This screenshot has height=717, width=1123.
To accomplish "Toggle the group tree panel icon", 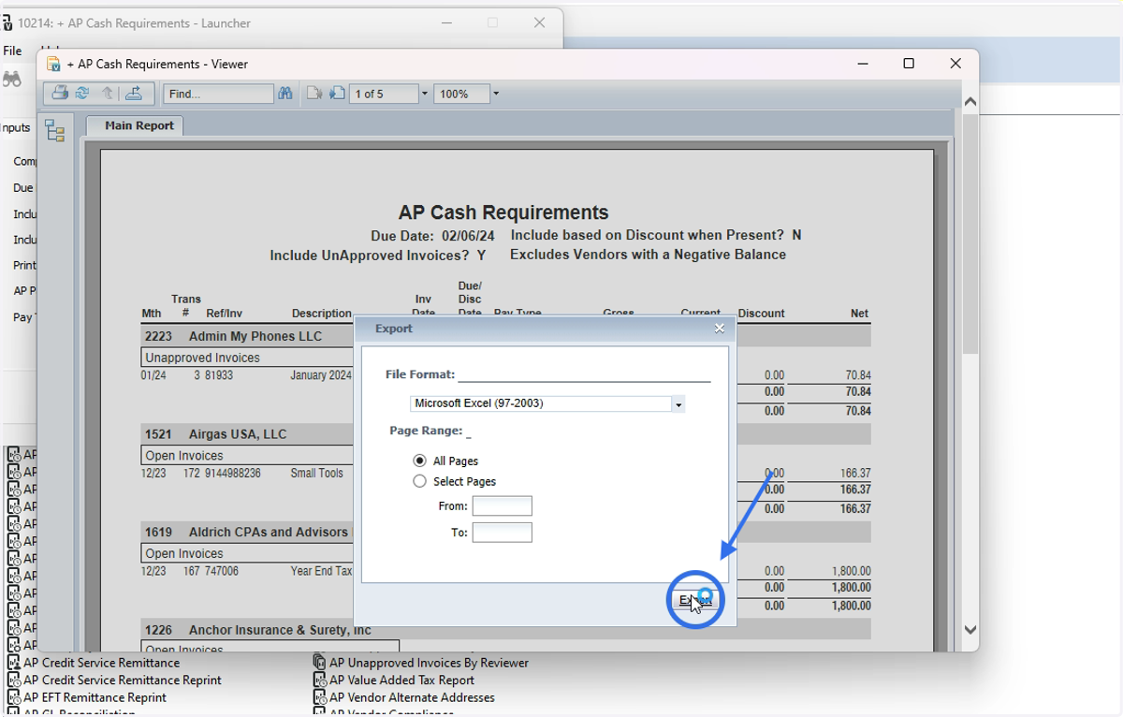I will 54,131.
